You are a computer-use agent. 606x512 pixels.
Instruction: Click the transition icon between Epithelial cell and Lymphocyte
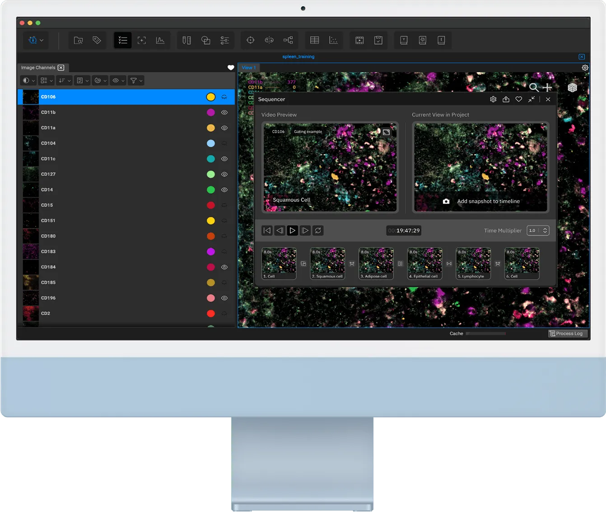(449, 264)
